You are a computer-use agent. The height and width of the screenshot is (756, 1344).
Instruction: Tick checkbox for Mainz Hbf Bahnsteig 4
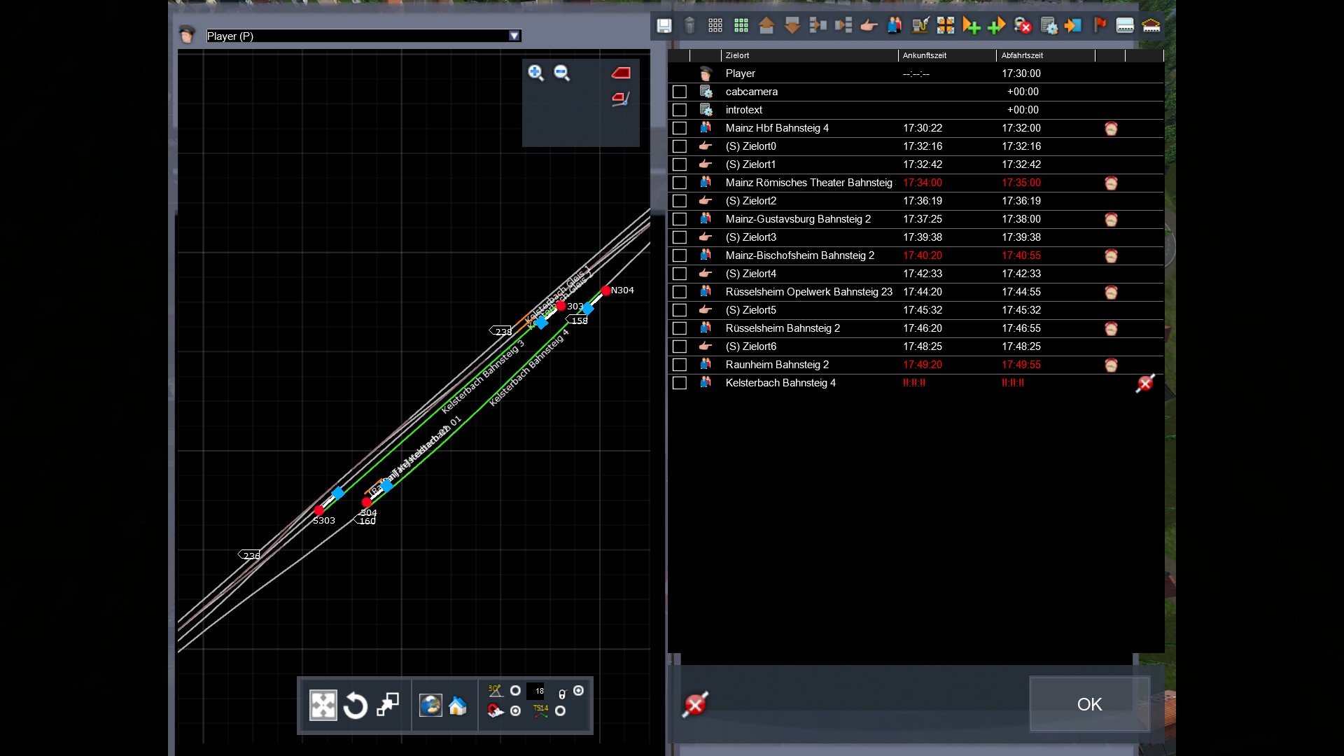(x=679, y=128)
